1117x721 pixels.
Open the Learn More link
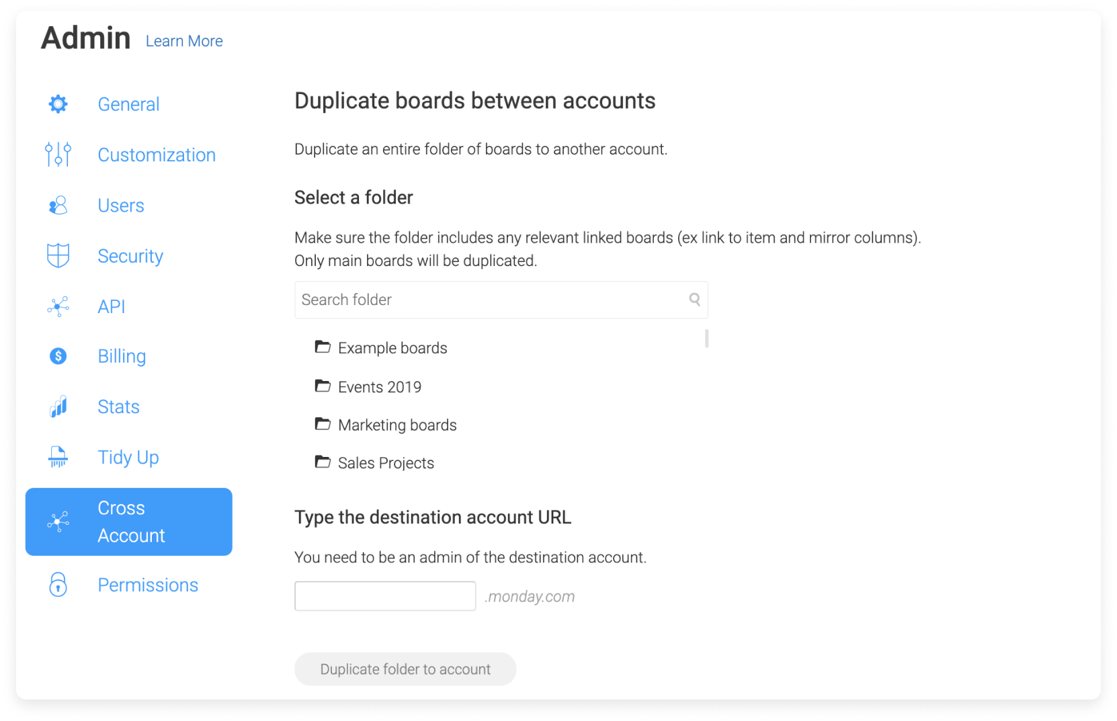[x=184, y=41]
